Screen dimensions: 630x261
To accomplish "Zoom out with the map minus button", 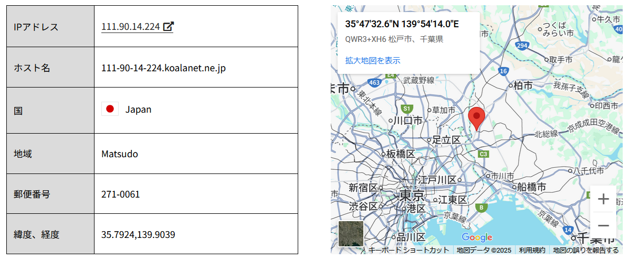I will click(x=603, y=225).
